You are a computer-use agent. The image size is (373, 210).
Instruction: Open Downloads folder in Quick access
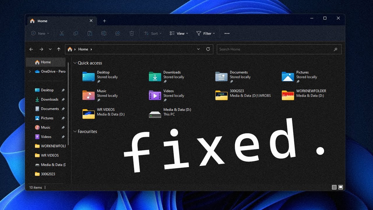click(167, 77)
